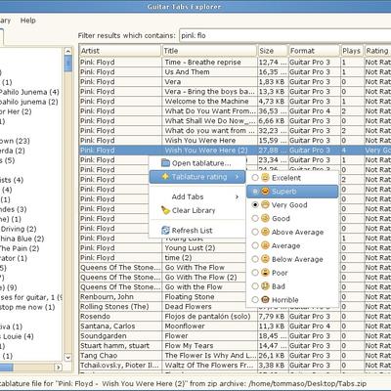Click the left panel vertical scrollbar thumb
This screenshot has height=391, width=391.
click(67, 64)
